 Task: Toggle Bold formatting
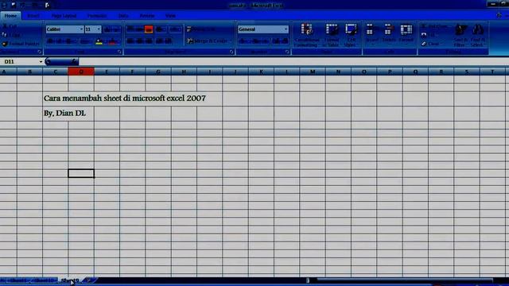point(51,41)
